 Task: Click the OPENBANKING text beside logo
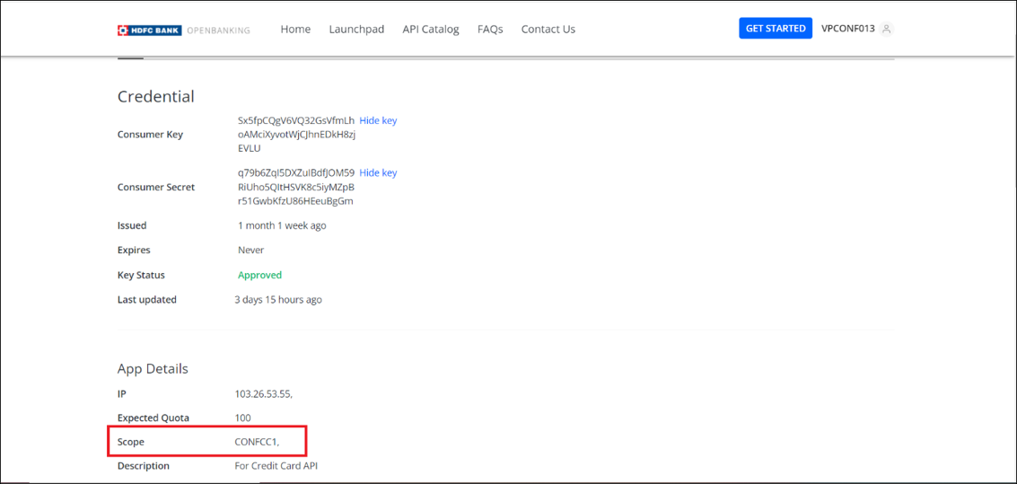[x=218, y=31]
